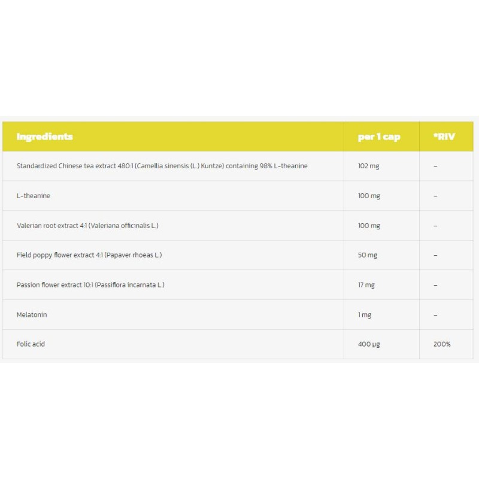Screen dimensions: 479x479
Task: Click the *RIV column header
Action: tap(444, 137)
